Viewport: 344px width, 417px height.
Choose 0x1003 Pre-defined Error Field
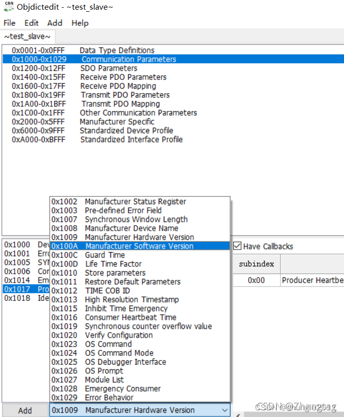click(140, 210)
